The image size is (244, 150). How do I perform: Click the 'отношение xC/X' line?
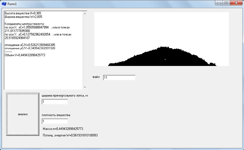click(30, 45)
